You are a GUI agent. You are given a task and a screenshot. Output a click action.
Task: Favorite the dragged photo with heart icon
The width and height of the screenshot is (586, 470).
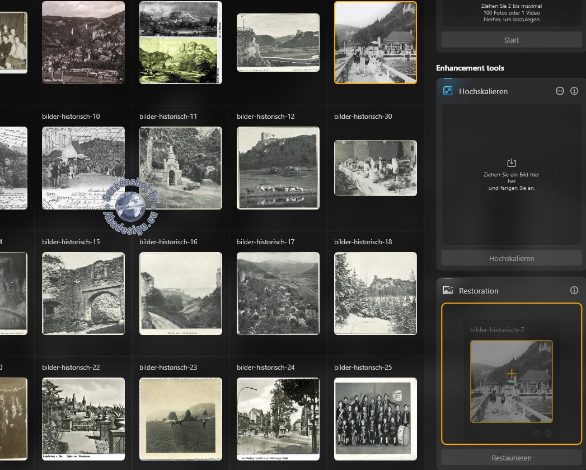click(536, 433)
